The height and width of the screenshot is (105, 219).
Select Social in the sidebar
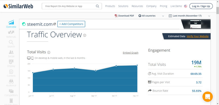[x=11, y=54]
